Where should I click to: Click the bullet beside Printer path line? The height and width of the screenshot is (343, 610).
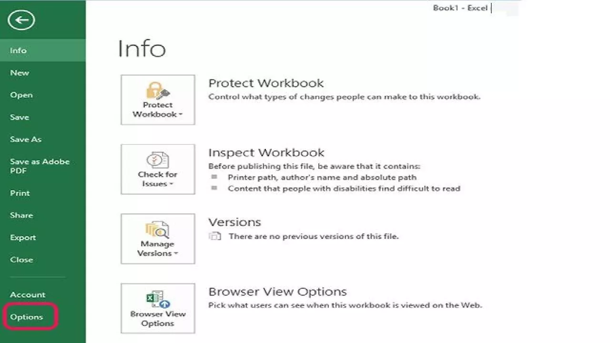coord(214,177)
